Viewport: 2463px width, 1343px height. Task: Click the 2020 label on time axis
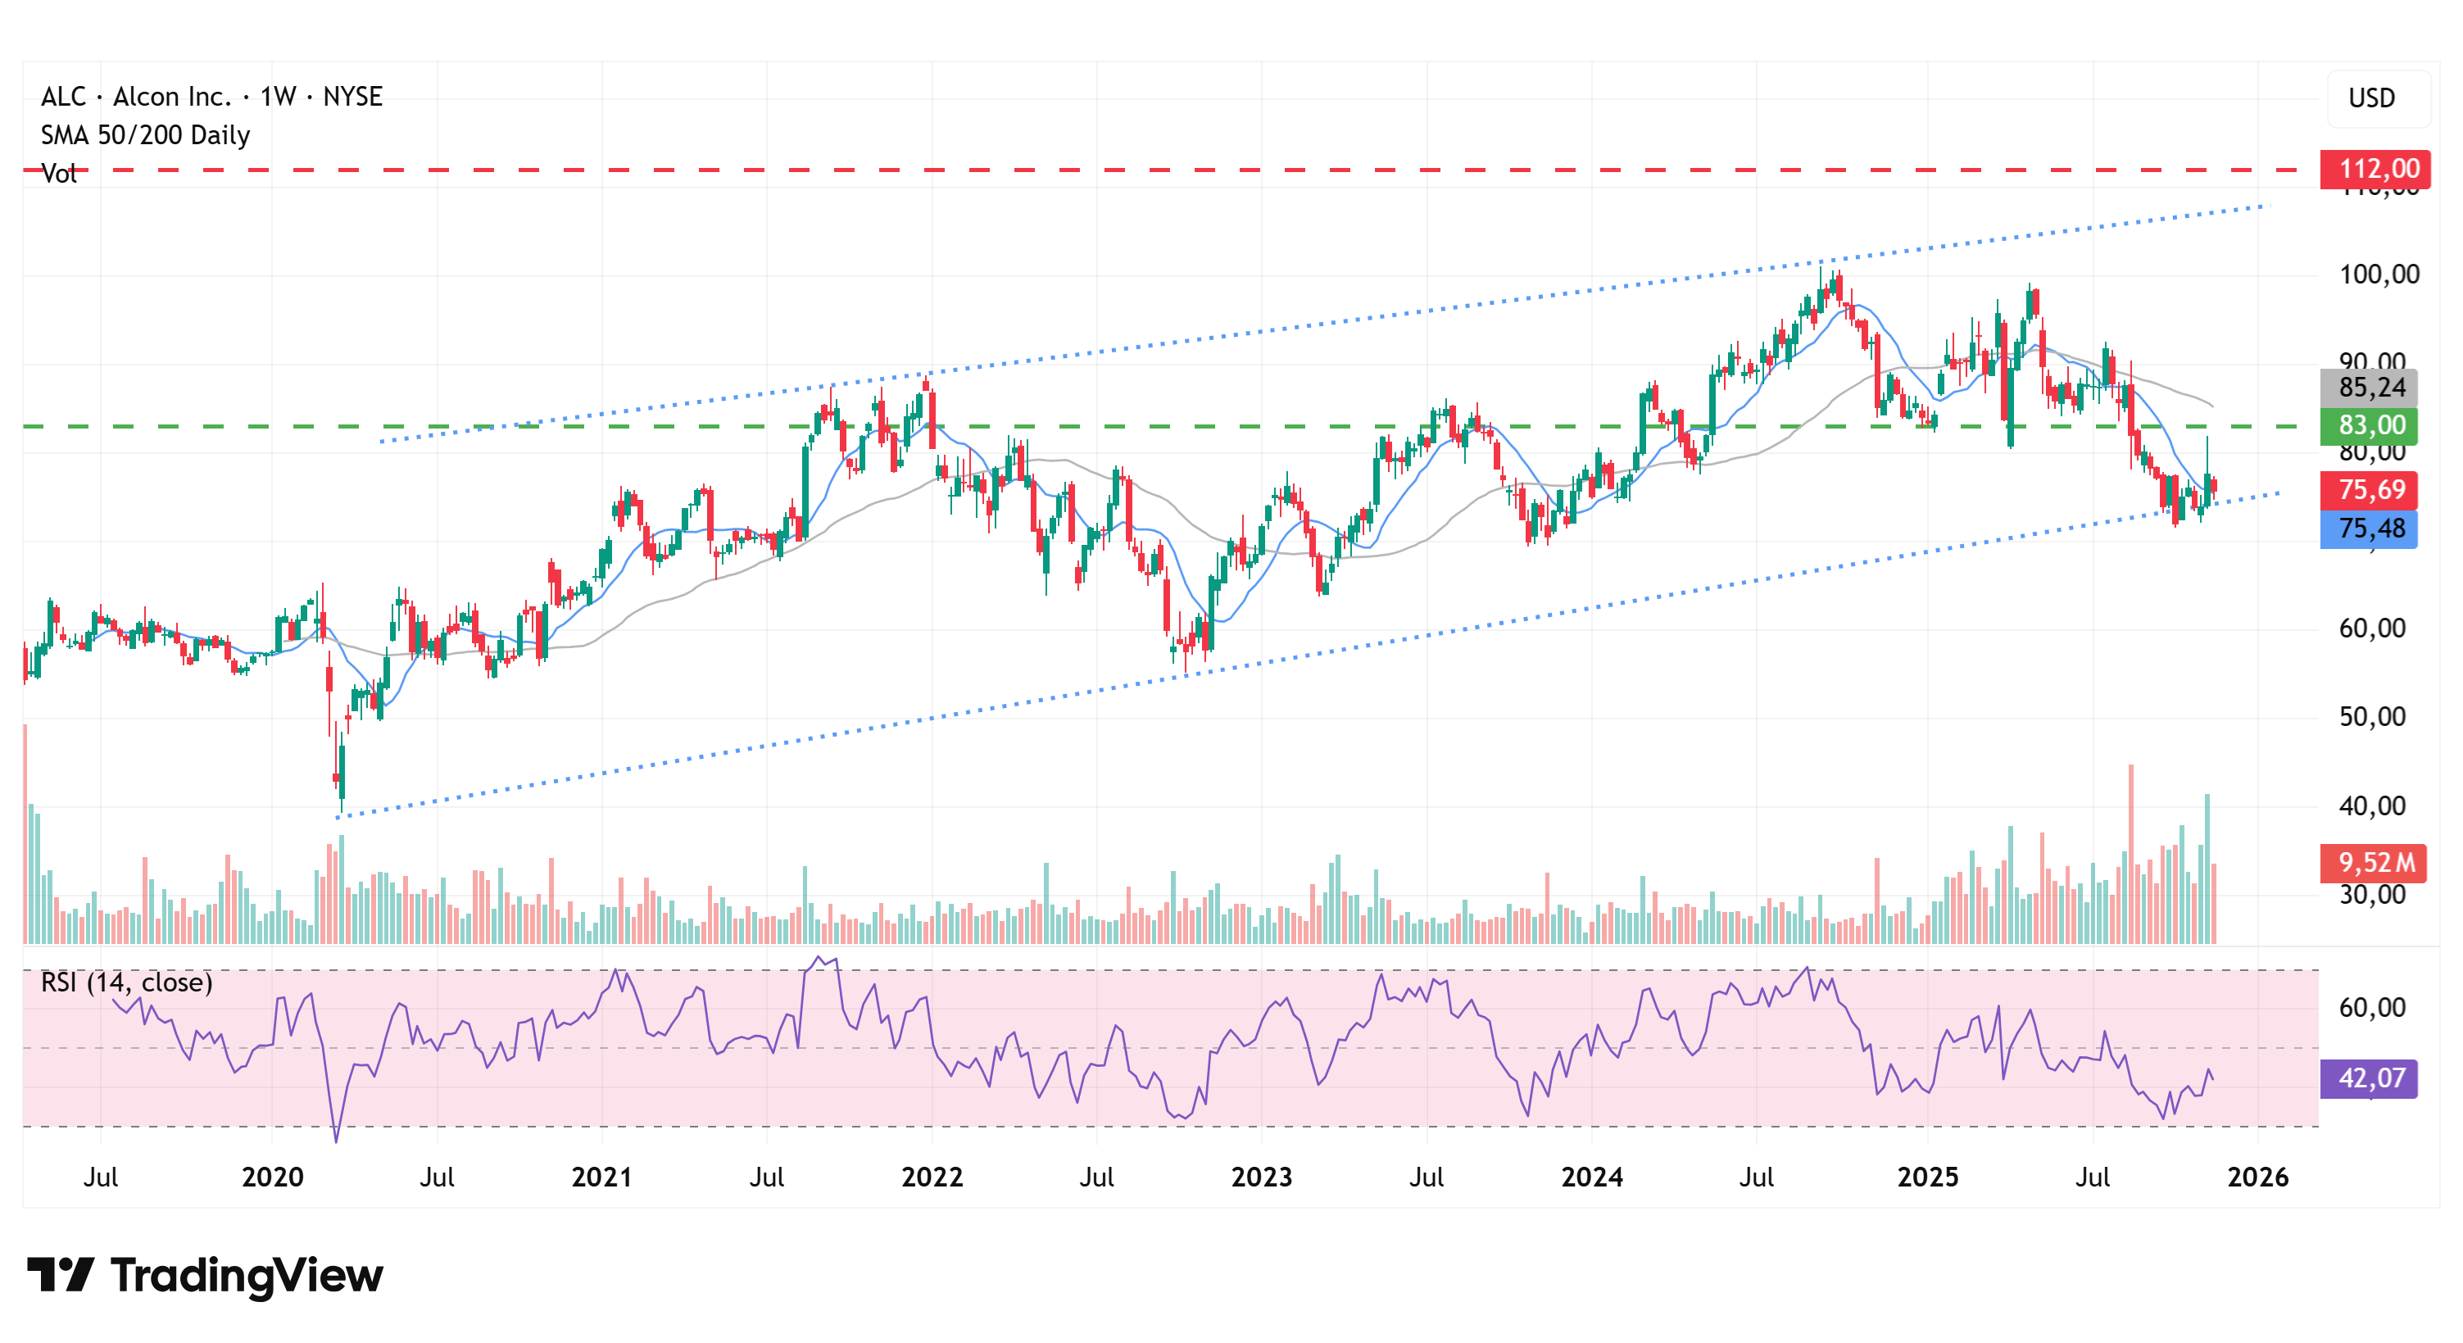(x=273, y=1177)
